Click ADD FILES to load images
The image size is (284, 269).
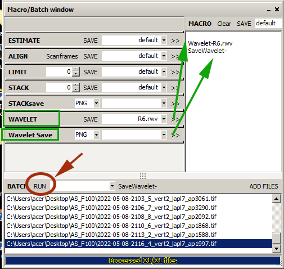(x=264, y=186)
